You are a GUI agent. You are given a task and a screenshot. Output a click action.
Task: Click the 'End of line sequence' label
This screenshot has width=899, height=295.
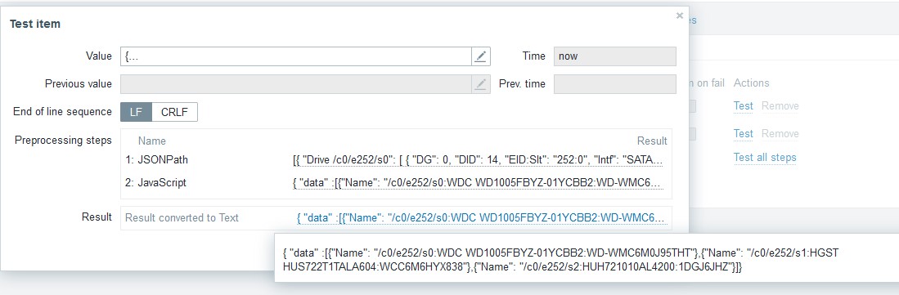click(62, 112)
